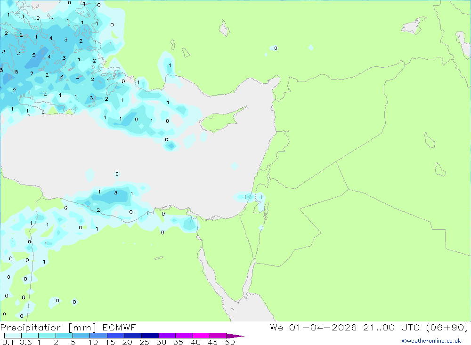The height and width of the screenshot is (345, 471).
Task: Click the '3' value off the Libyan coast
Action: click(x=116, y=193)
